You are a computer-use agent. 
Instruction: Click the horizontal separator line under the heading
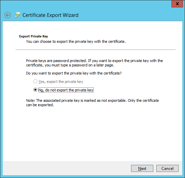tap(95, 50)
